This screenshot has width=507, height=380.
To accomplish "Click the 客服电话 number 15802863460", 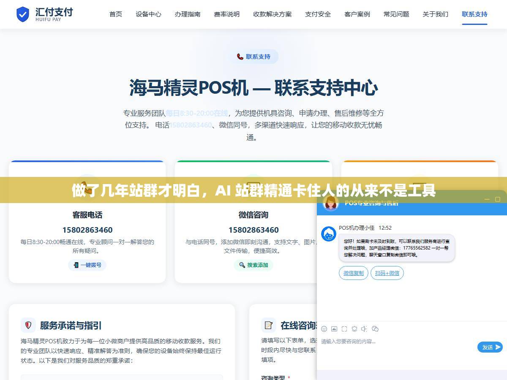I will point(87,230).
